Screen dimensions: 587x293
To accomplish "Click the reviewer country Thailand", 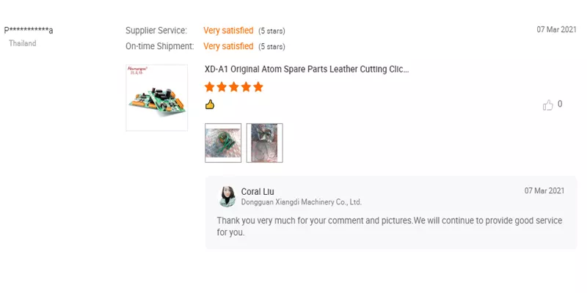I will (23, 43).
